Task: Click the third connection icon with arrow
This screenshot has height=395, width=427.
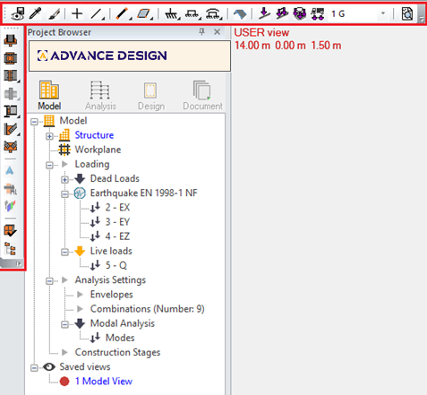Action: click(12, 76)
